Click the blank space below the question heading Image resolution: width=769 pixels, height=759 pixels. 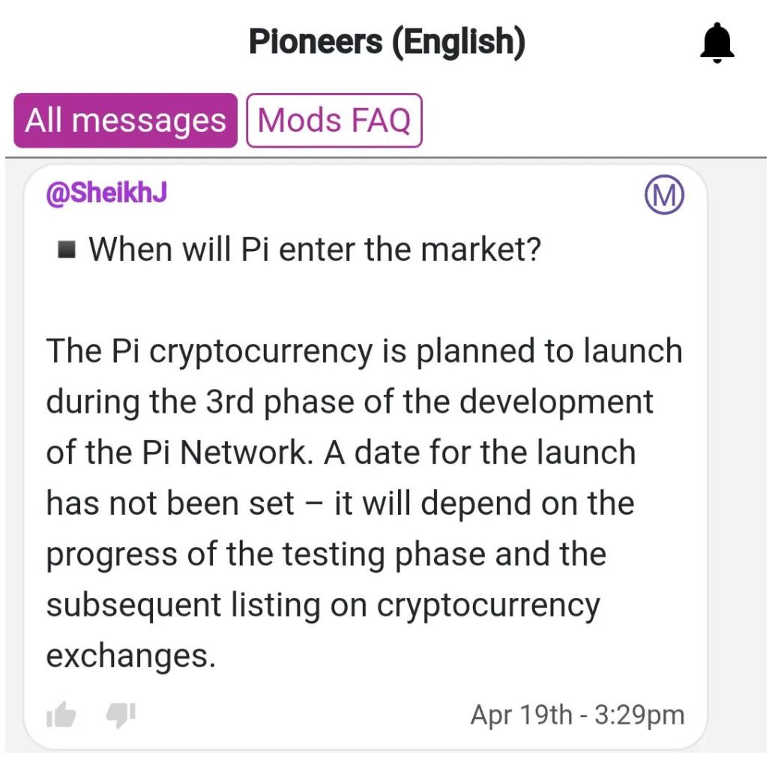(365, 299)
